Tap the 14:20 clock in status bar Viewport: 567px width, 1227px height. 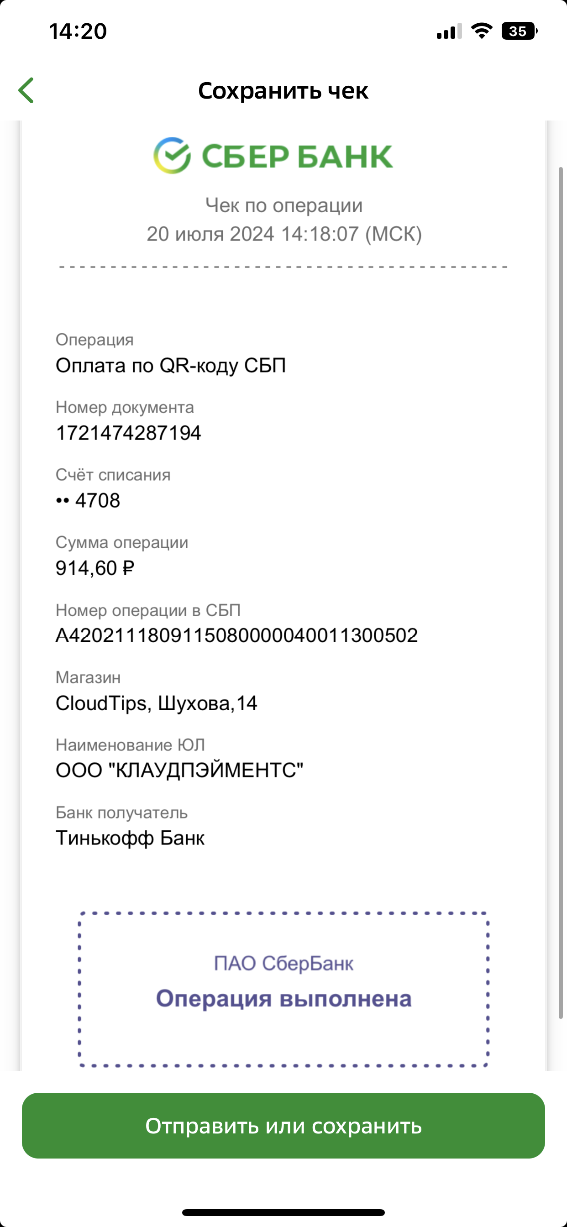click(78, 31)
